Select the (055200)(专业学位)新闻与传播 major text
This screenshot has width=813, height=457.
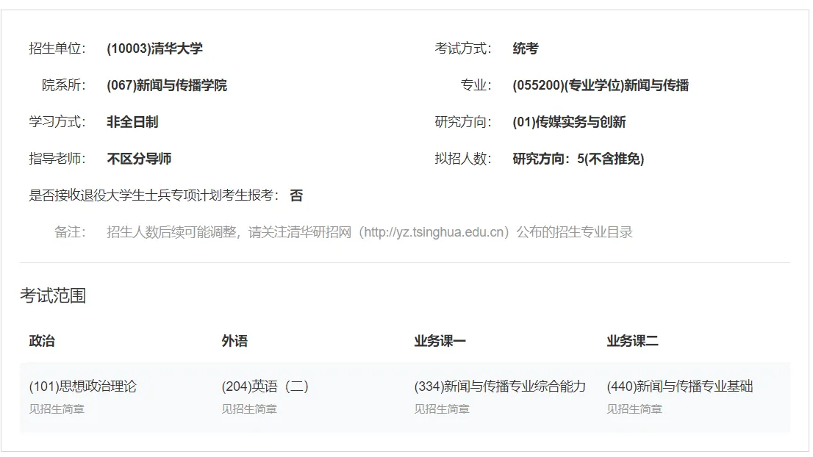(x=601, y=85)
